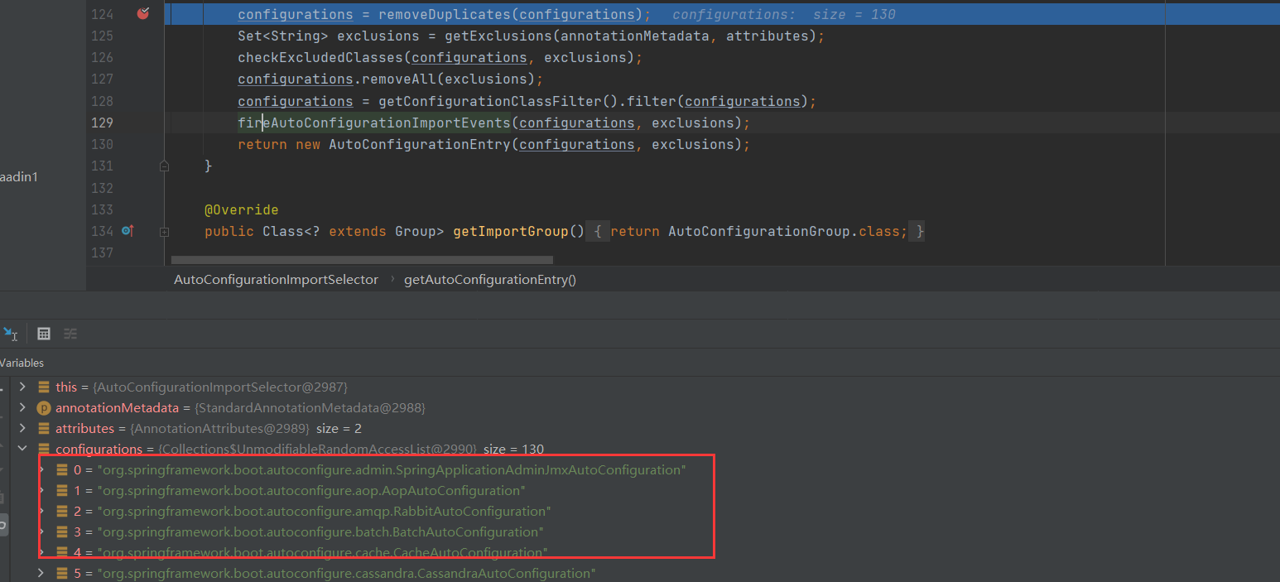The height and width of the screenshot is (582, 1280).
Task: Expand the attributes variable node
Action: [x=22, y=429]
